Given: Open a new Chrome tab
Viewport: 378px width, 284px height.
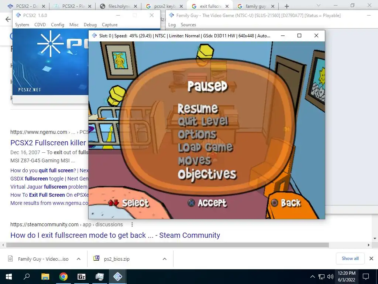Looking at the screenshot, I should click(286, 6).
